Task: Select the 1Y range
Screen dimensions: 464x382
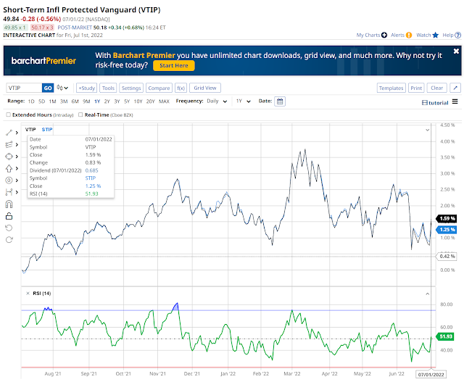Action: pyautogui.click(x=97, y=101)
